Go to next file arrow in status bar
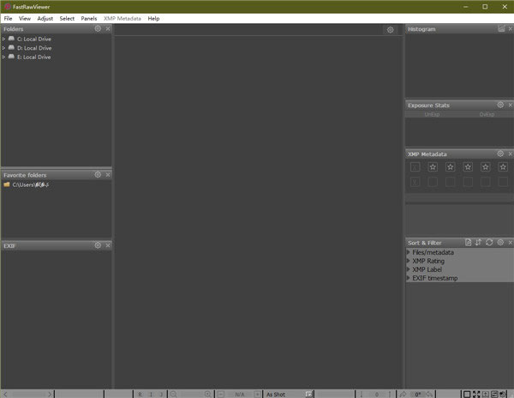Viewport: 514px width, 398px height. pyautogui.click(x=50, y=394)
